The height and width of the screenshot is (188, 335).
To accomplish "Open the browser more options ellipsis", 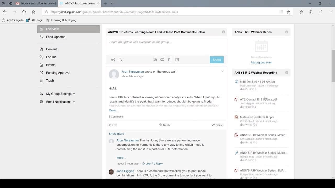I will (330, 12).
